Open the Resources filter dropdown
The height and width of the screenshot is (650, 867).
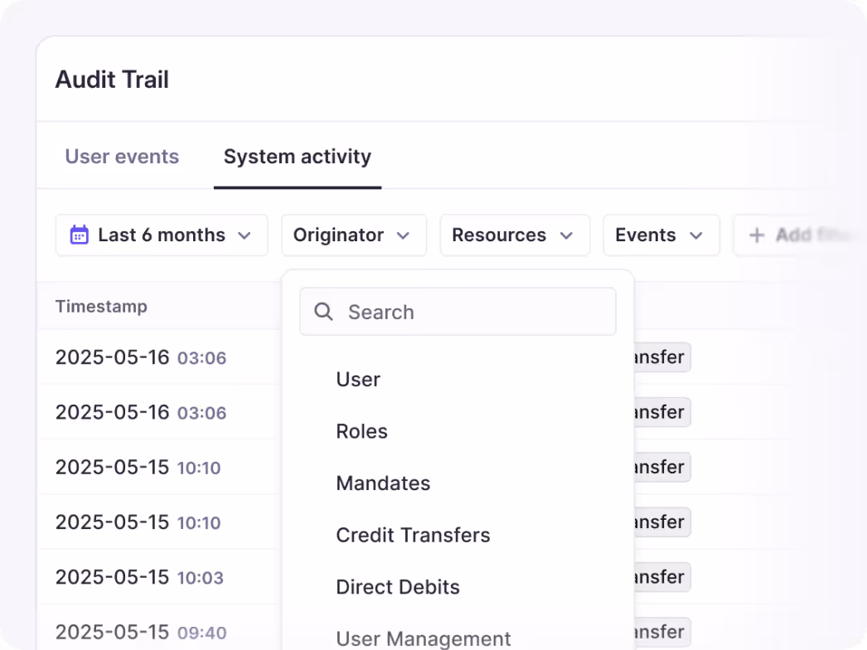(515, 235)
